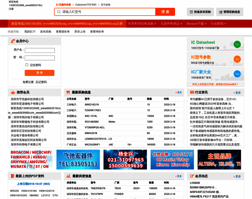This screenshot has height=199, width=252.
Task: Click purchase row model 5031482690
Action: pyautogui.click(x=92, y=122)
